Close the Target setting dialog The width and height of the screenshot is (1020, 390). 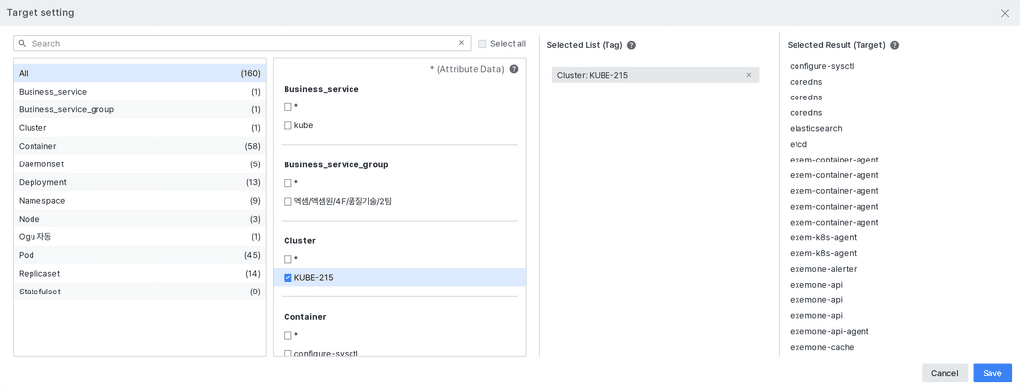point(1005,13)
